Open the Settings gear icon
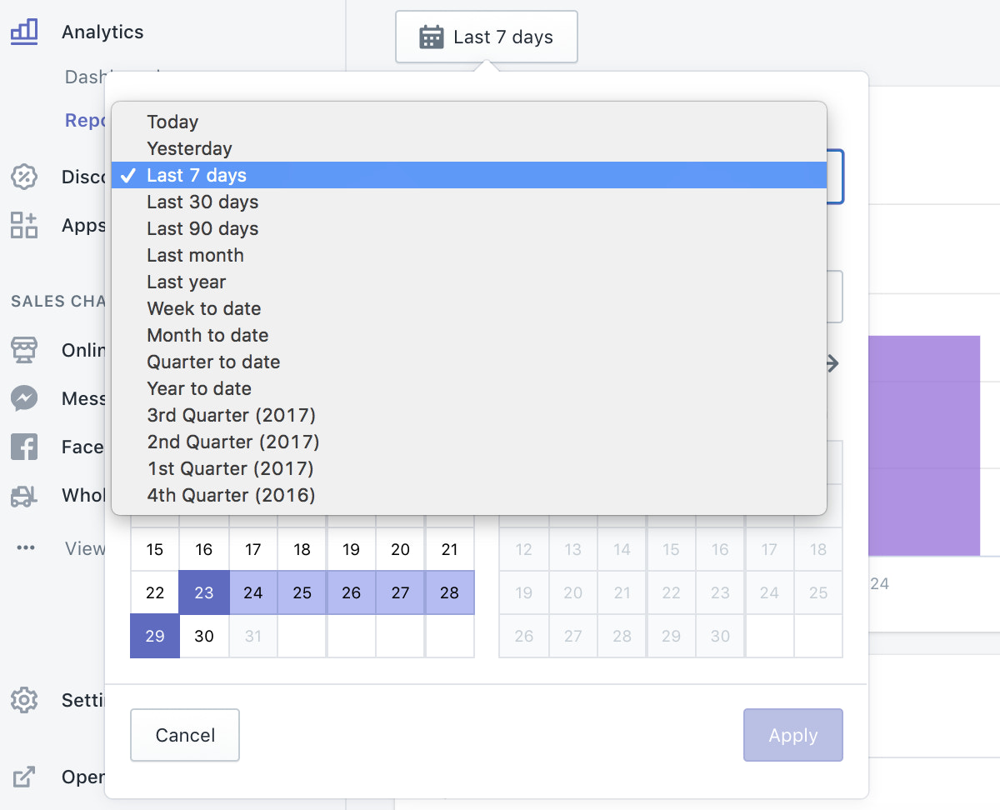This screenshot has width=1000, height=810. point(24,700)
